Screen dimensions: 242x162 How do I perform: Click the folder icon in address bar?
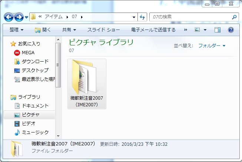[33, 17]
